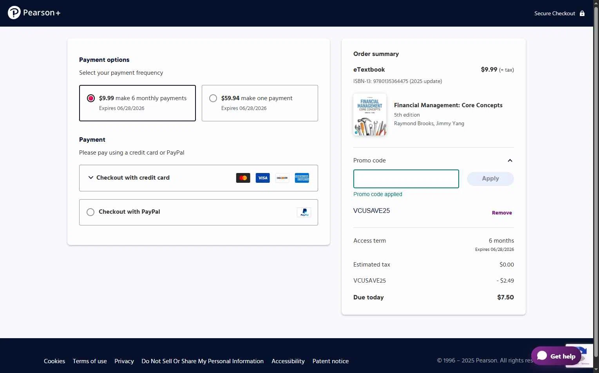Click the Raymond Brooks, Jimmy Yang authors text
This screenshot has height=373, width=599.
[429, 124]
